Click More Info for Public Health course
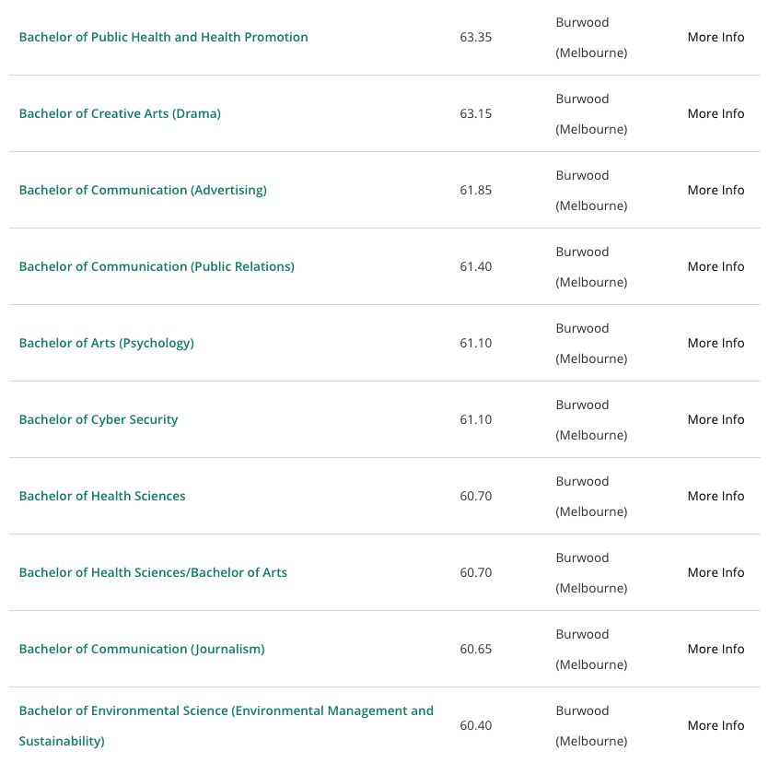Viewport: 768px width, 763px height. tap(716, 37)
